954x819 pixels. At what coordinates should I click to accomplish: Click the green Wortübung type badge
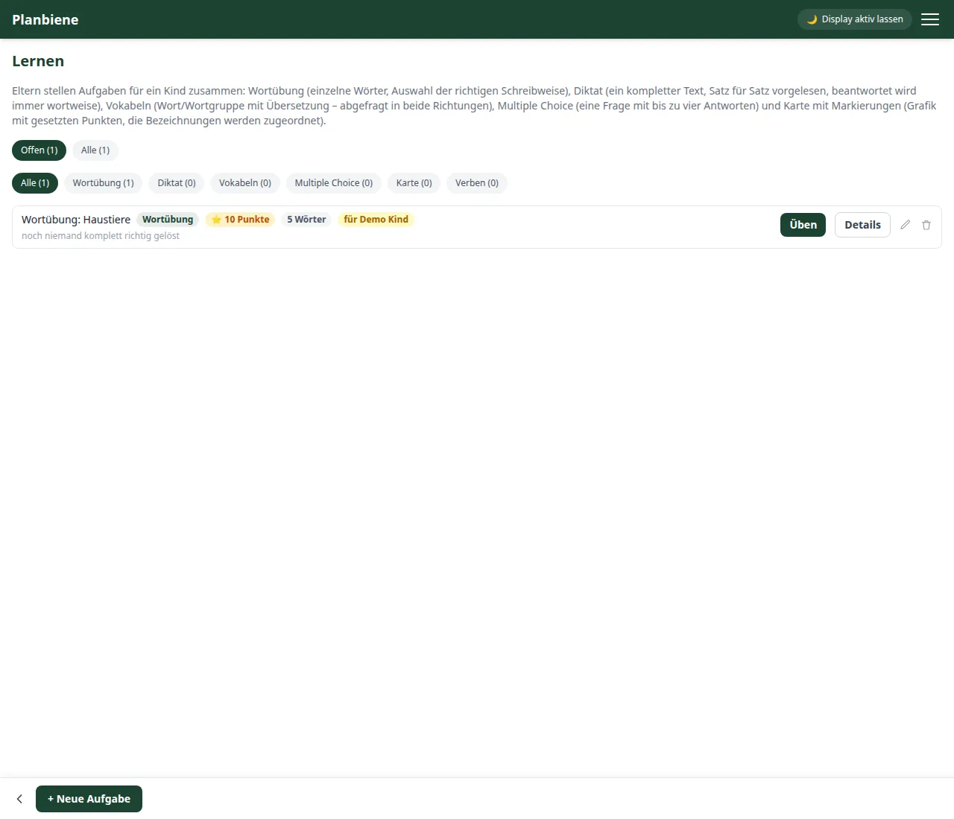coord(168,220)
